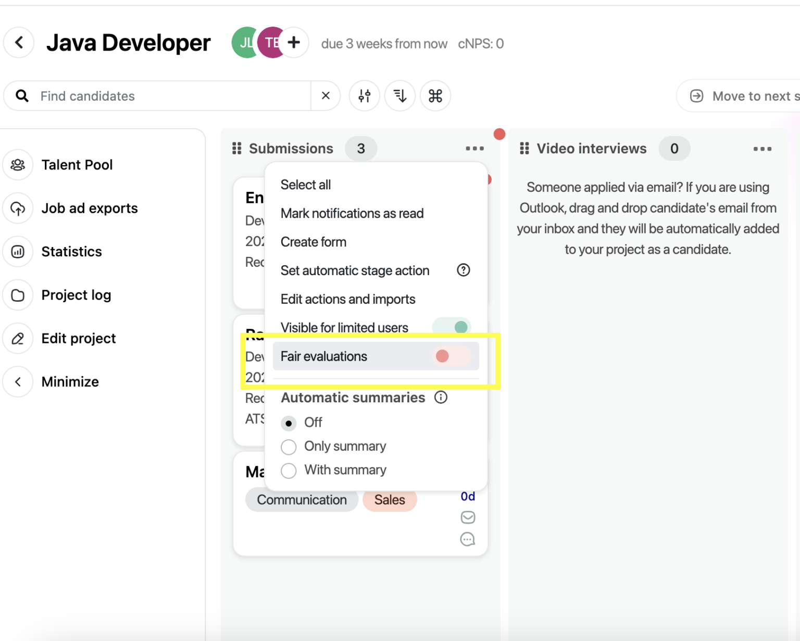Viewport: 800px width, 641px height.
Task: Close the Submissions three-dot menu
Action: (474, 149)
